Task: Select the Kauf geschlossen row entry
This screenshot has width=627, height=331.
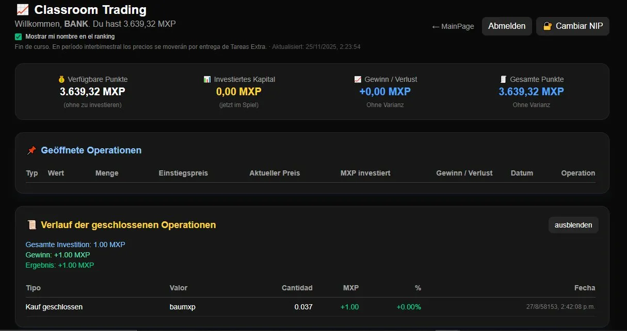Action: [54, 307]
